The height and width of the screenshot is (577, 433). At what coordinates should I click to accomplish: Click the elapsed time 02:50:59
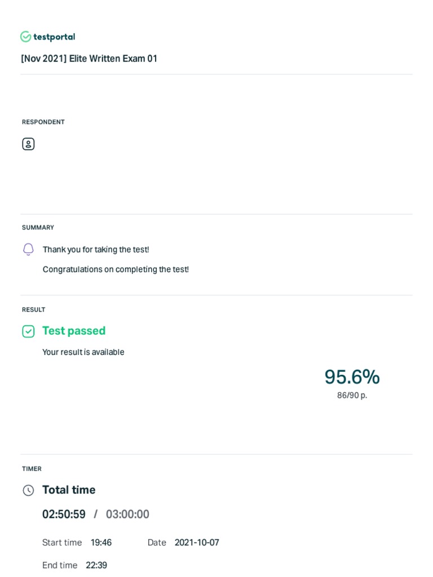tap(64, 514)
